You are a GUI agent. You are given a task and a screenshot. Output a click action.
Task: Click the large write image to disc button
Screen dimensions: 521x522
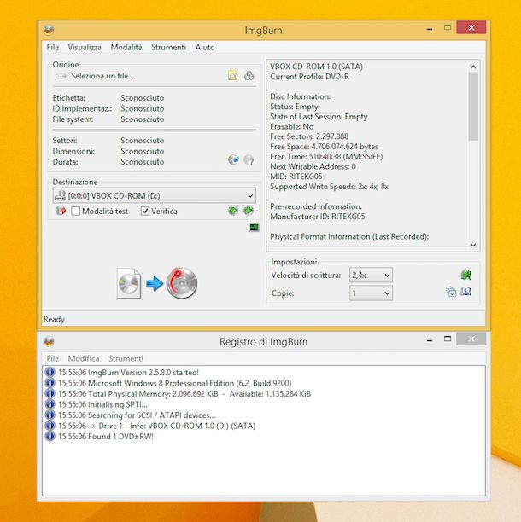(157, 283)
